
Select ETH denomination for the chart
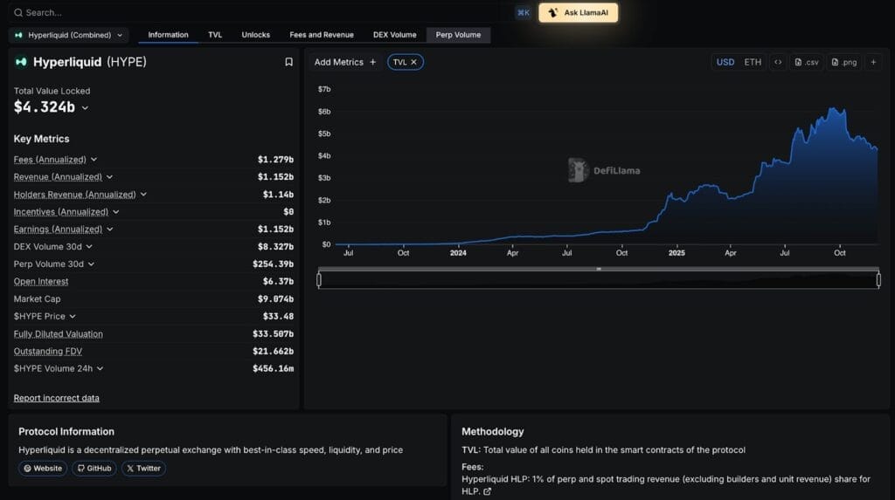[753, 62]
